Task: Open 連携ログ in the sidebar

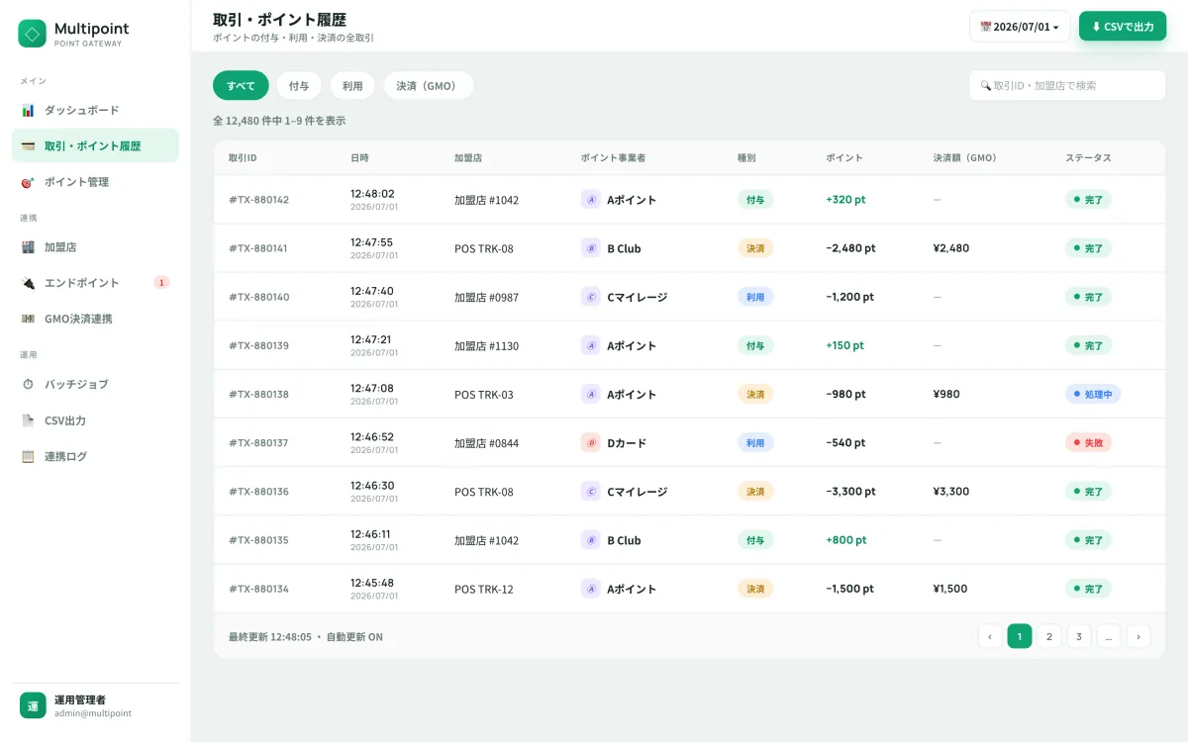Action: (95, 456)
